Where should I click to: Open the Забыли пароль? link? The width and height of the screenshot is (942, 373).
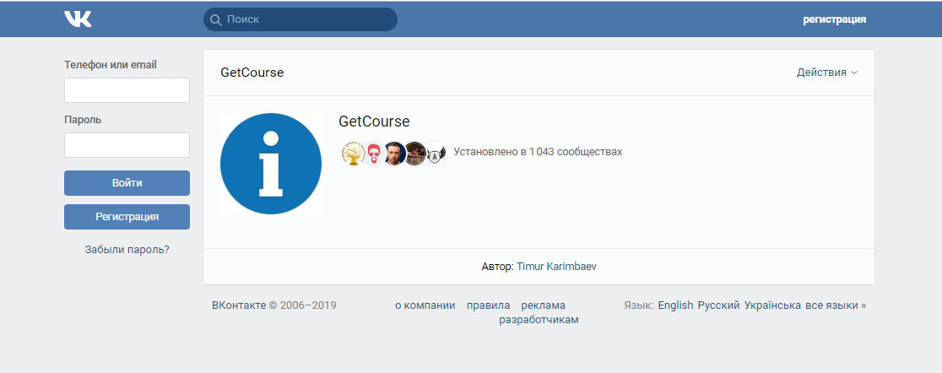pyautogui.click(x=127, y=249)
